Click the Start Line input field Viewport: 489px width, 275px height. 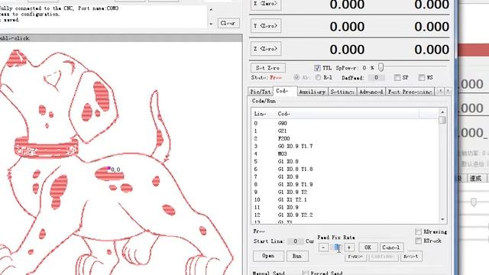click(x=295, y=241)
